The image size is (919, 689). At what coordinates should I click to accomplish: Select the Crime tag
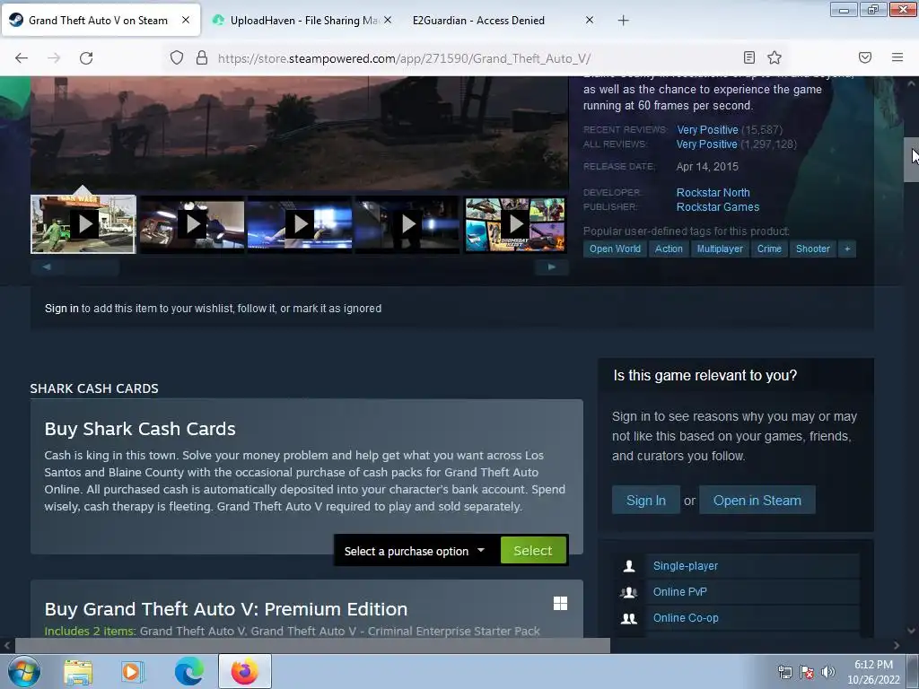tap(769, 249)
